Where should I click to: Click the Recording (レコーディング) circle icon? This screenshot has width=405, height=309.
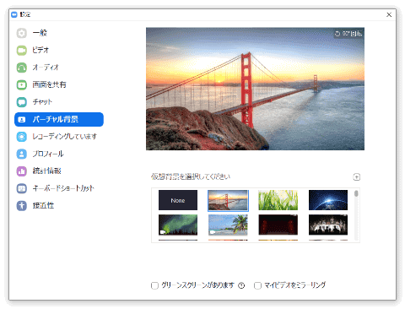22,137
